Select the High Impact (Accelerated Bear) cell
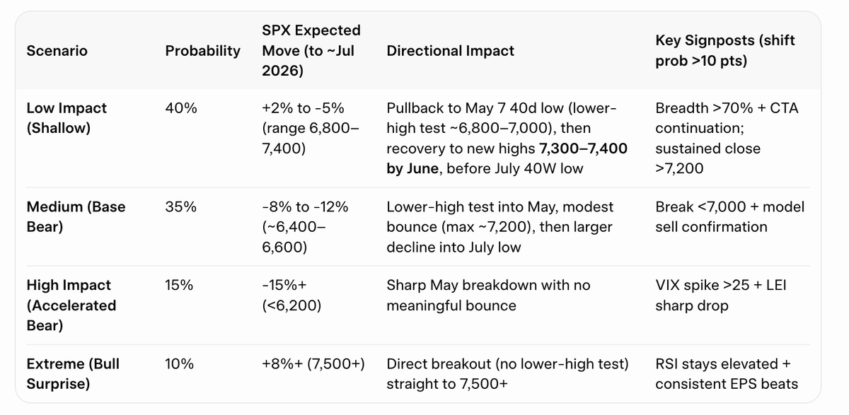This screenshot has height=415, width=849. click(71, 305)
